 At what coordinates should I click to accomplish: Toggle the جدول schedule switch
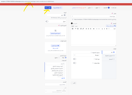tap(47, 21)
